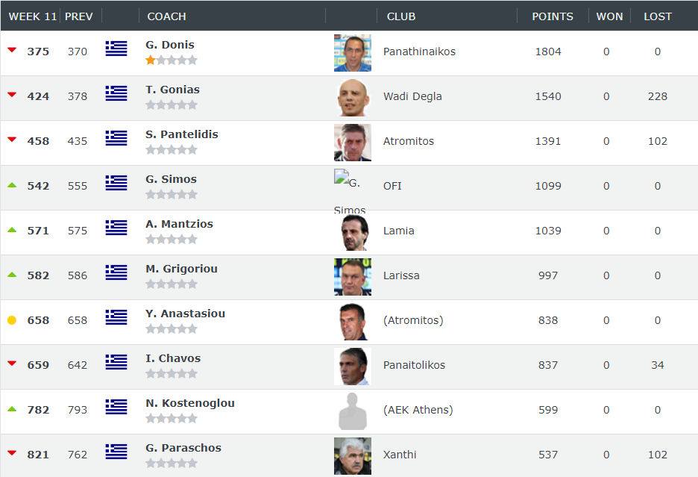
Task: Click the yellow dot beside rank 658
Action: (12, 320)
